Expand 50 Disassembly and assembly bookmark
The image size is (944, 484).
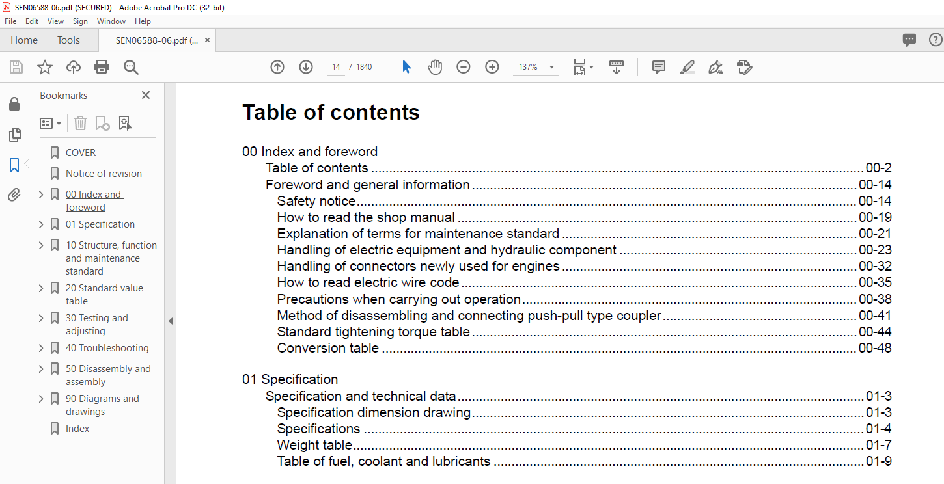coord(41,369)
